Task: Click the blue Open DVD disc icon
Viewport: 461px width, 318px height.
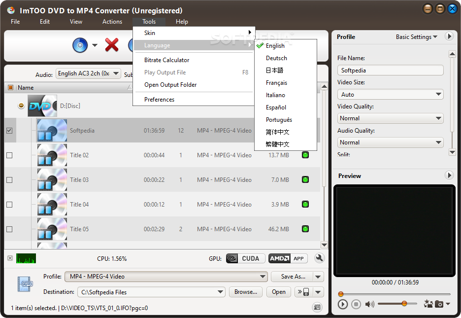Action: (80, 45)
